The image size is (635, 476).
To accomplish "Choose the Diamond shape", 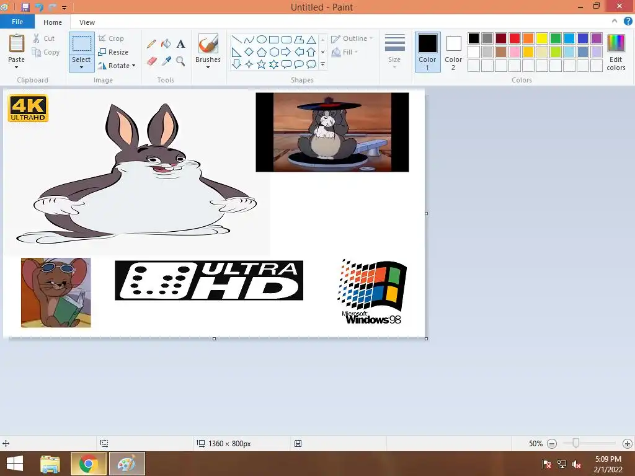I will click(249, 52).
